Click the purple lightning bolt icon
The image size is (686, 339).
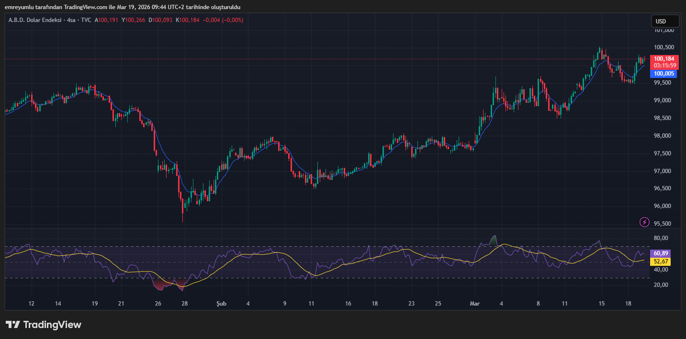point(645,222)
